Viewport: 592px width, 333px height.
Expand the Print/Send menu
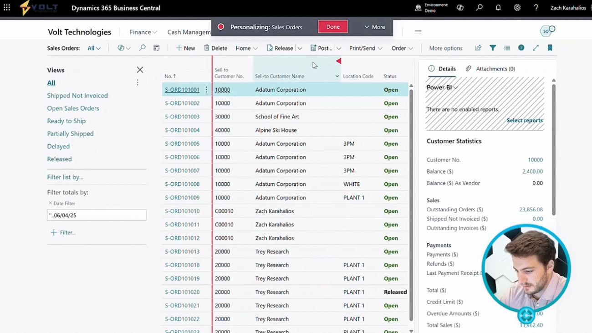tap(366, 48)
